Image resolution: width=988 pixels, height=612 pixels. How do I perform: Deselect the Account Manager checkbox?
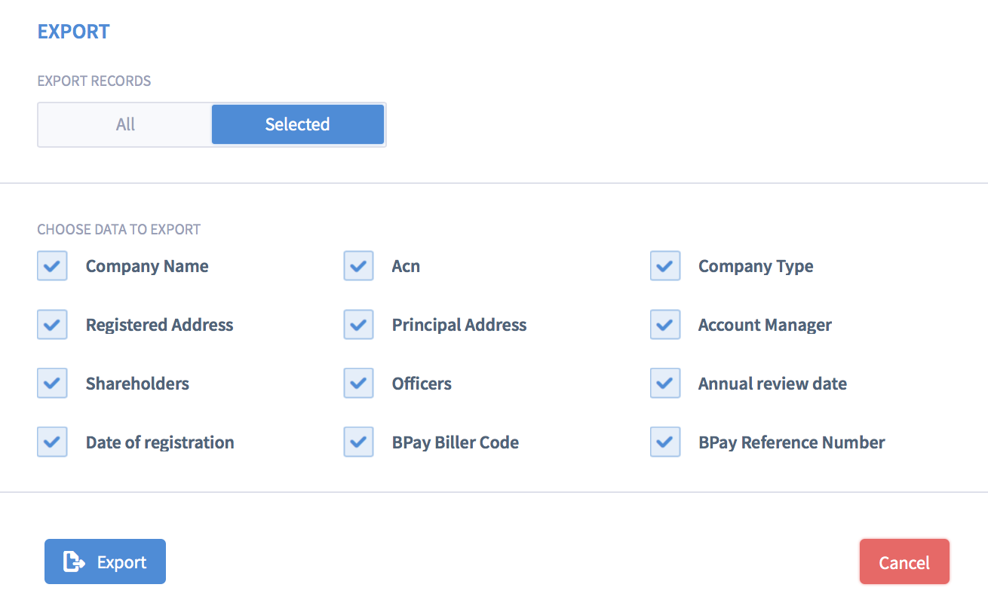(664, 325)
